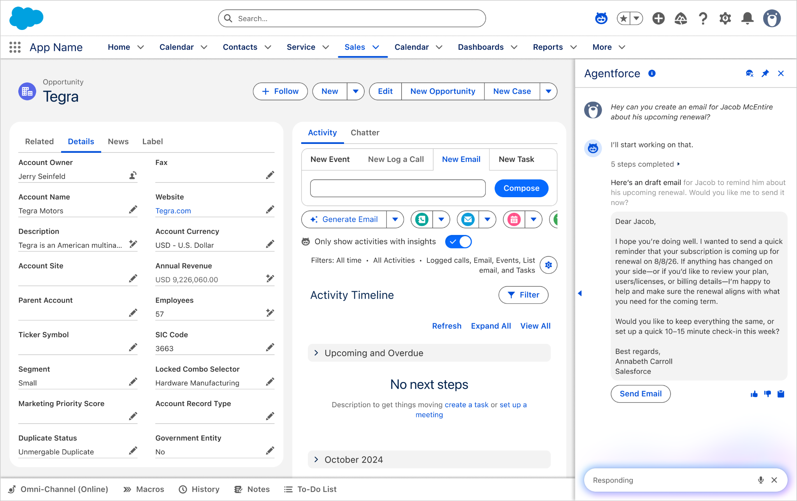
Task: Open the Sales nav dropdown chevron
Action: coord(376,47)
